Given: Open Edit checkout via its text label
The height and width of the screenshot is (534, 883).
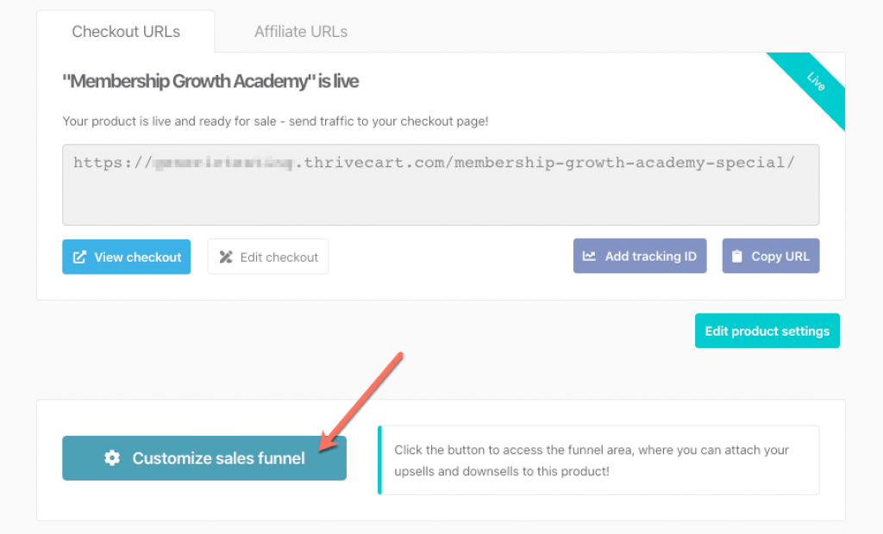Looking at the screenshot, I should tap(279, 257).
